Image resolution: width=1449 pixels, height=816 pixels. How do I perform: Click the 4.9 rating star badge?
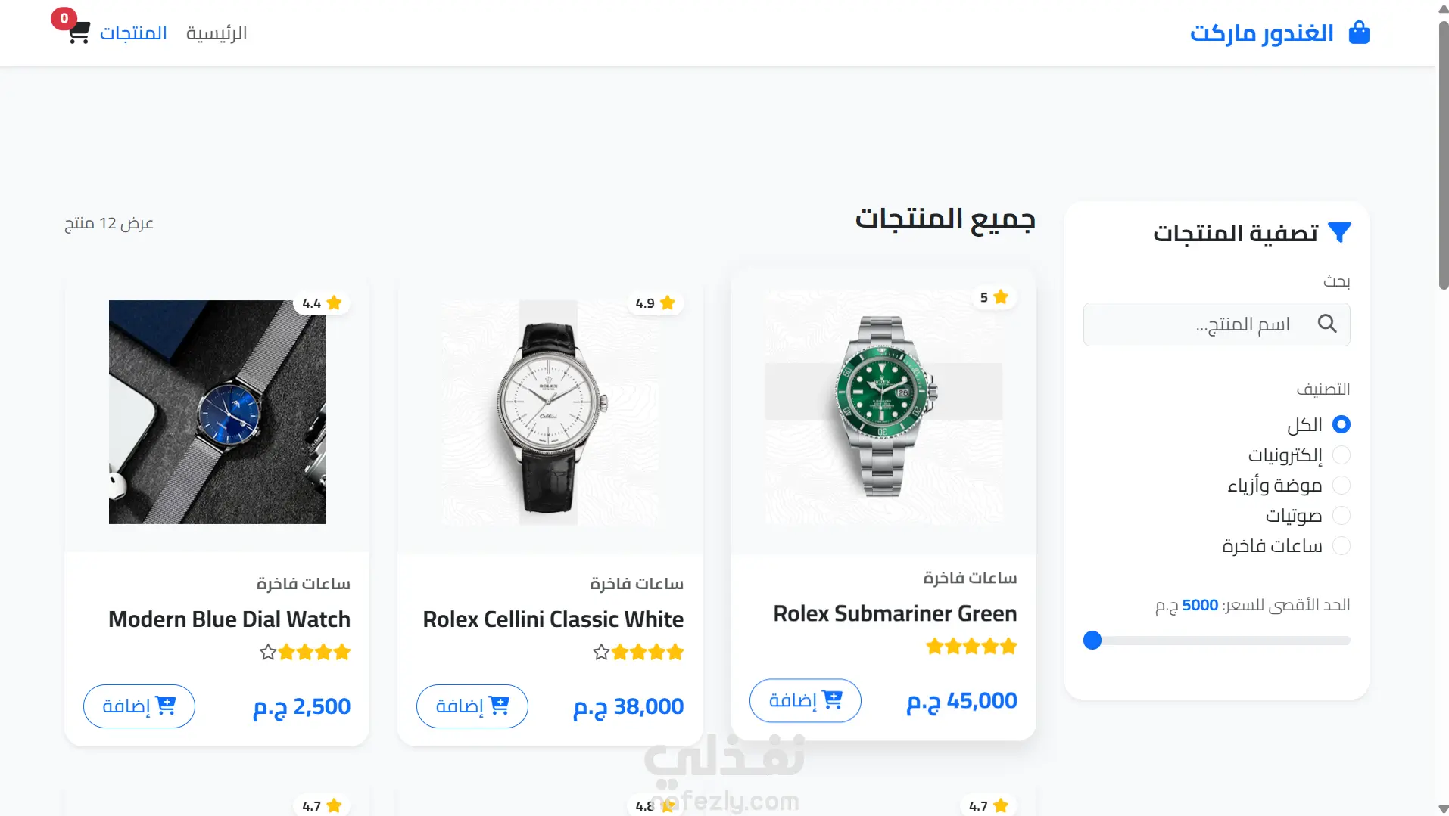[x=656, y=303]
